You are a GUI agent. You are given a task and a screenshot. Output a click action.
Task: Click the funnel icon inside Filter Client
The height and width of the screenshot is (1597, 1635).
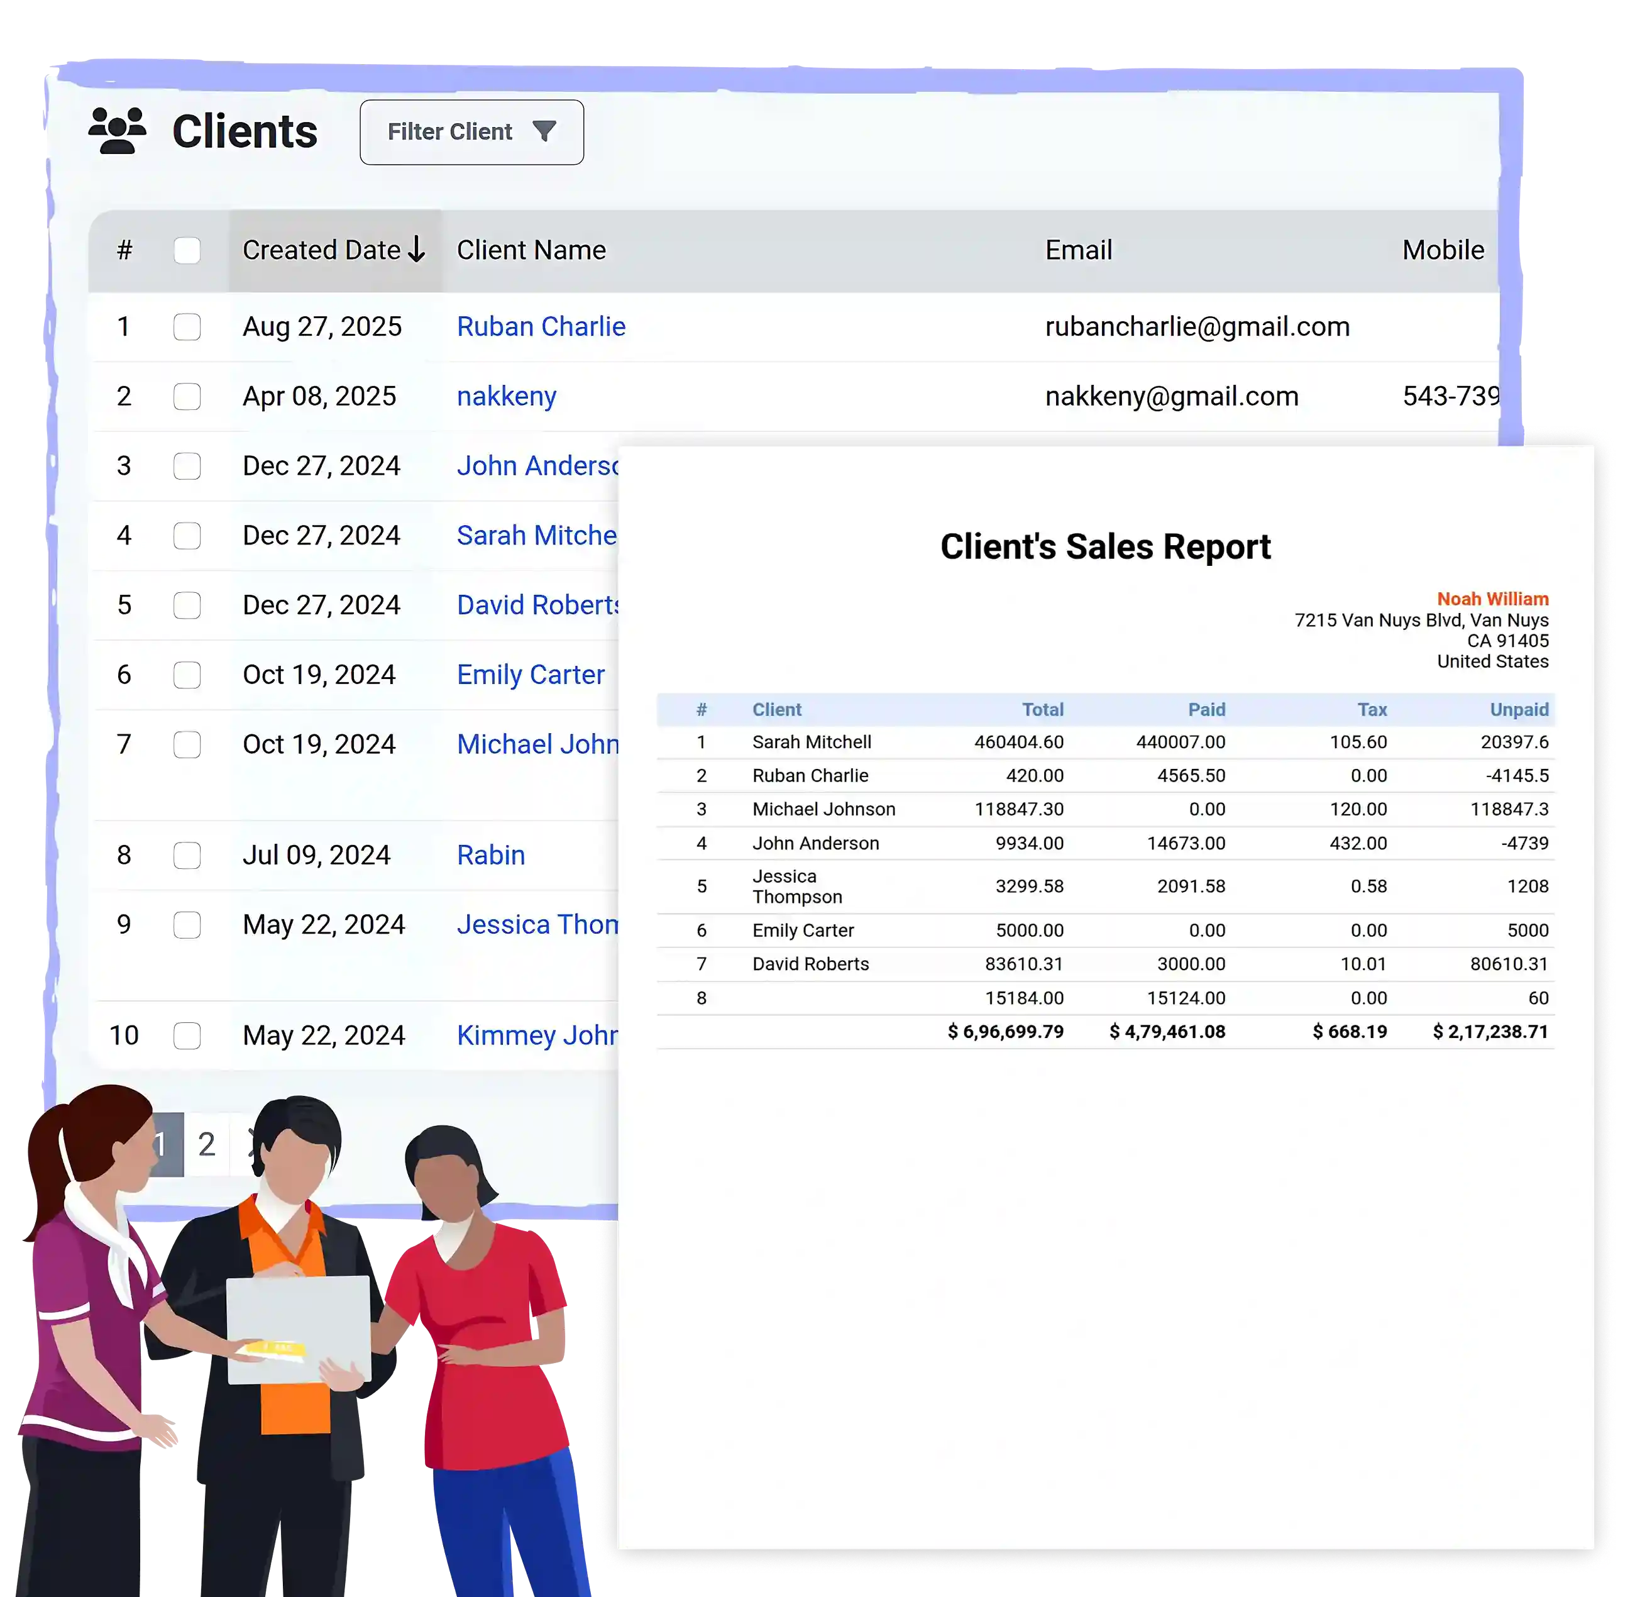point(546,131)
